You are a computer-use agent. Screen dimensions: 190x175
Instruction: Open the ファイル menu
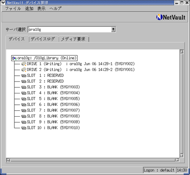[13, 8]
